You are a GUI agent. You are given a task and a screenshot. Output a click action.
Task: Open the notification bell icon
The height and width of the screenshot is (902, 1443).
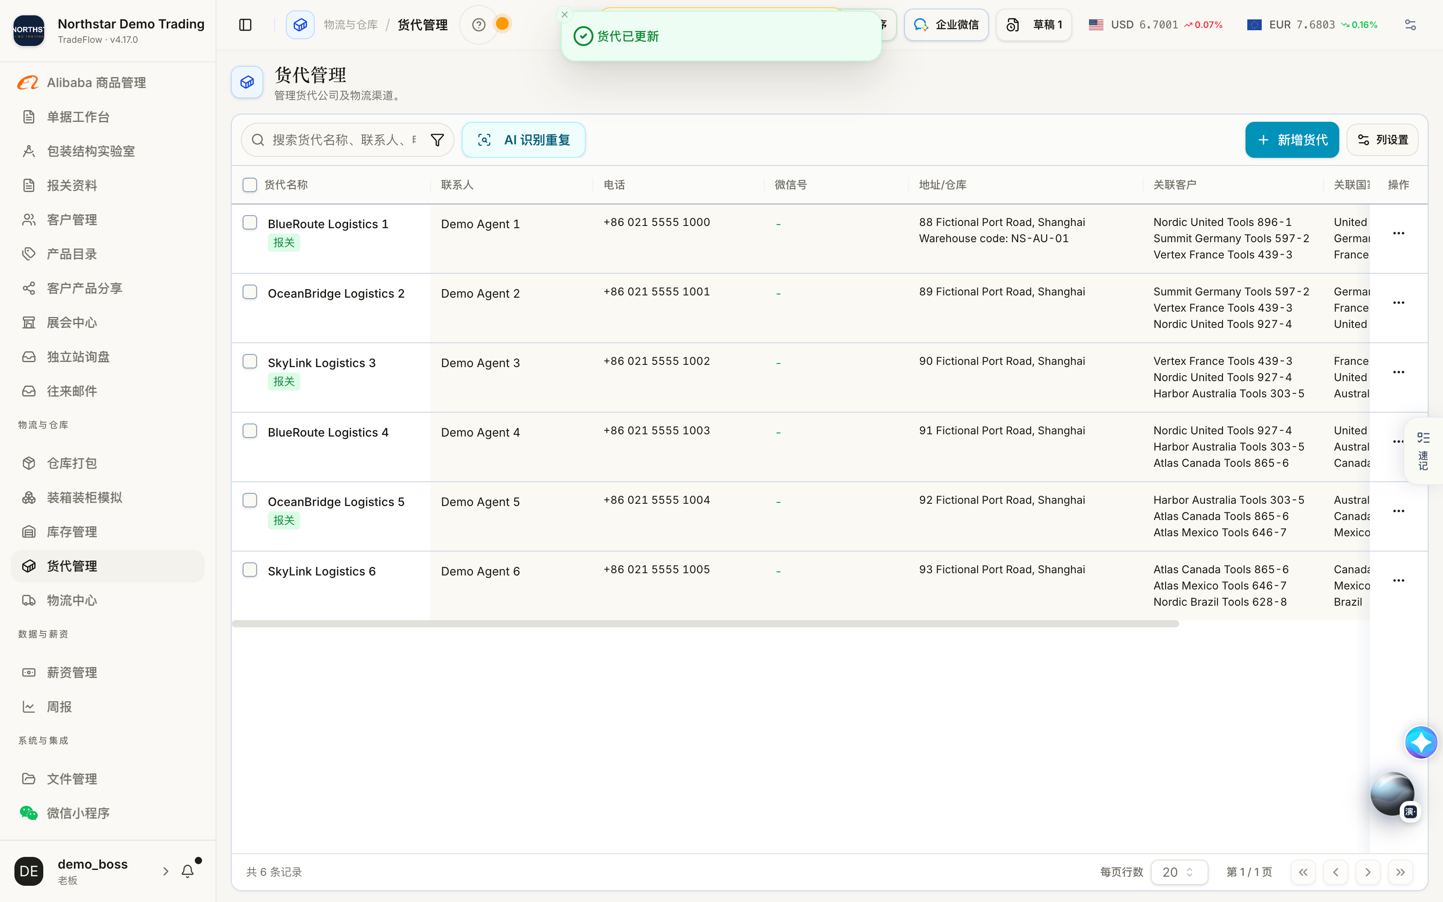pos(188,871)
